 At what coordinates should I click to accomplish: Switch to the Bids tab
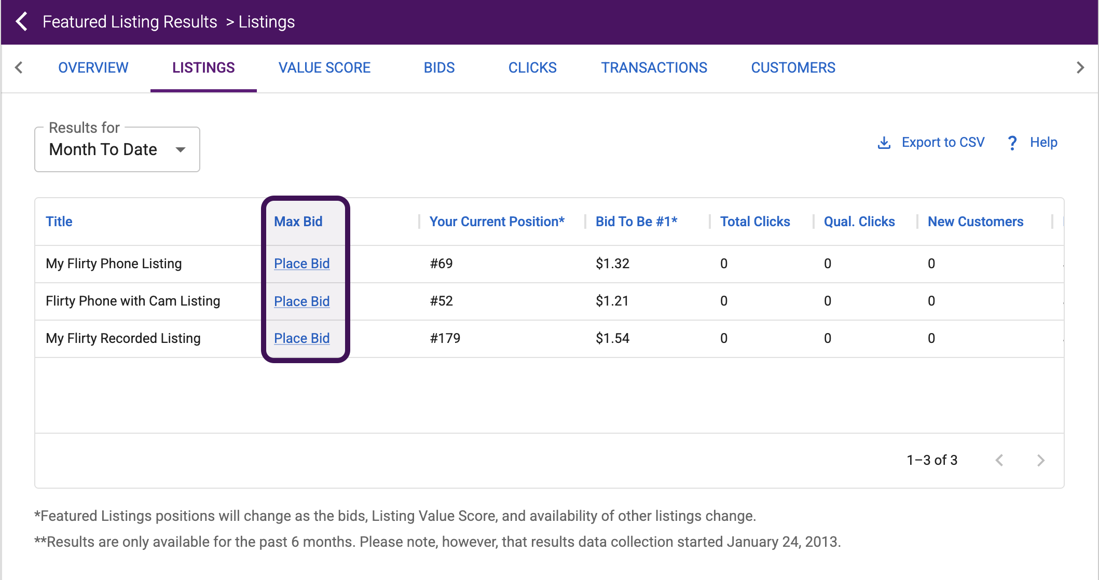439,67
